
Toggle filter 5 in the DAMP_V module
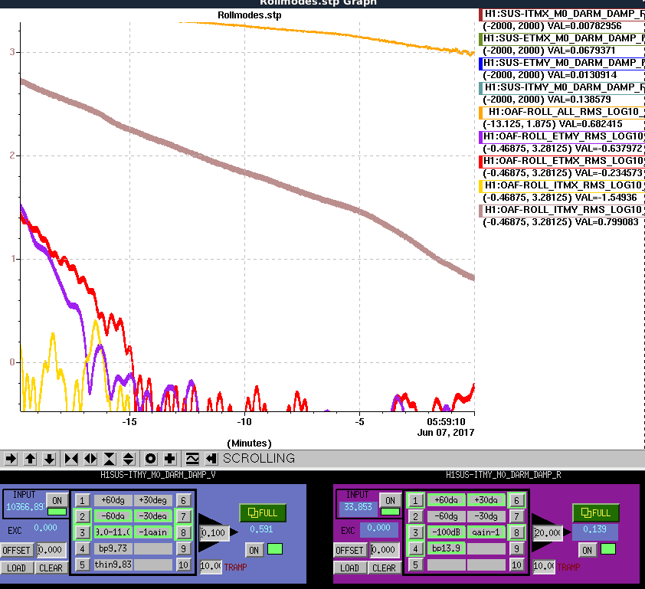pyautogui.click(x=82, y=564)
